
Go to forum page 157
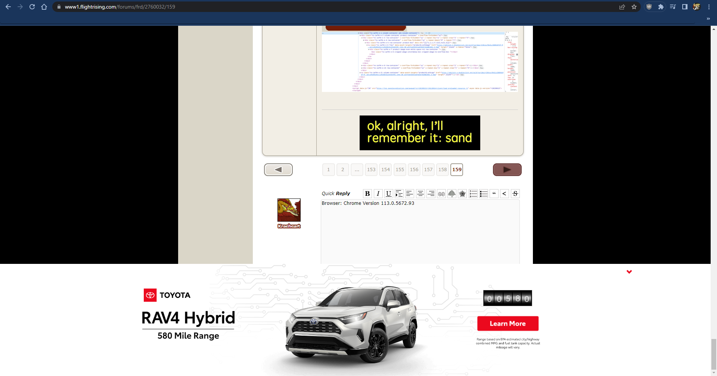tap(428, 170)
